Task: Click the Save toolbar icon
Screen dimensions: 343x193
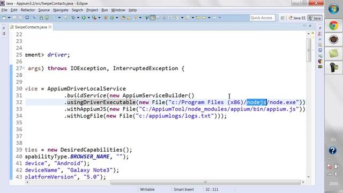Action: point(14,18)
